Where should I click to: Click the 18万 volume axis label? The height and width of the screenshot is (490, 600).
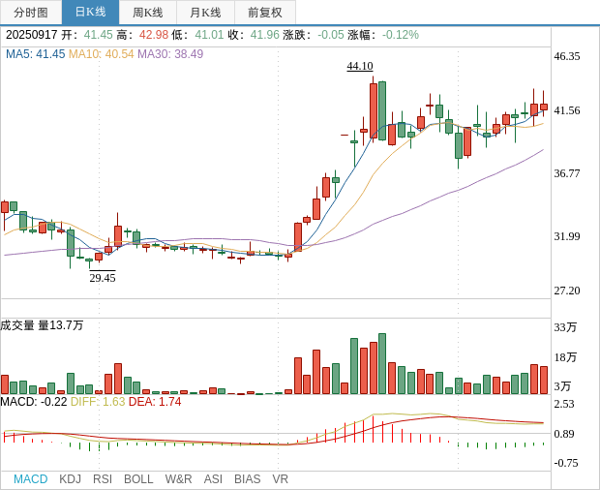(x=565, y=357)
